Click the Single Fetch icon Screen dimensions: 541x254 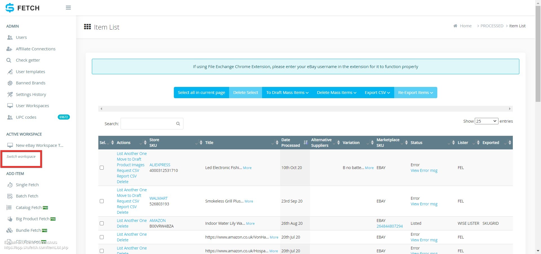point(10,185)
